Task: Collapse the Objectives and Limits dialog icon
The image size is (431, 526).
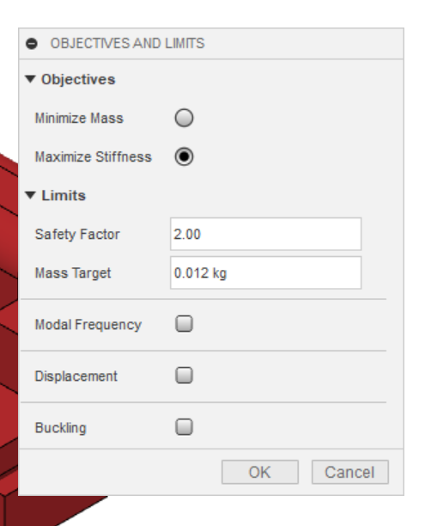Action: click(x=32, y=44)
